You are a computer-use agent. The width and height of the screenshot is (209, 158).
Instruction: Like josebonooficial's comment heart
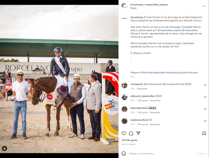click(205, 121)
